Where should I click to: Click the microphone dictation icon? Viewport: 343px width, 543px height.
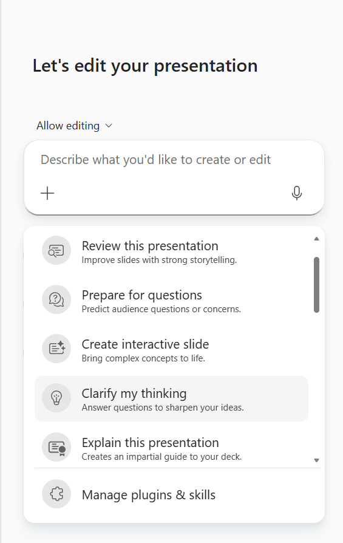pos(297,193)
